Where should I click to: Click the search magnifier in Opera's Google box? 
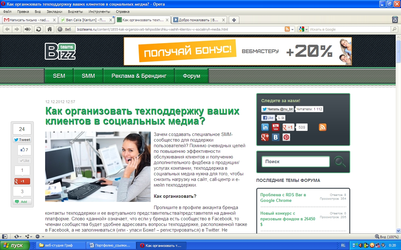pyautogui.click(x=394, y=29)
